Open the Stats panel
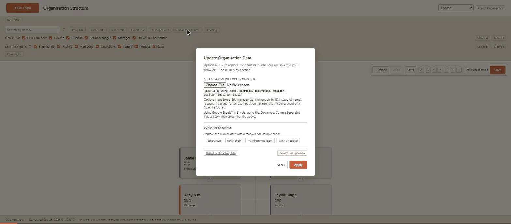The height and width of the screenshot is (224, 511). pyautogui.click(x=410, y=70)
